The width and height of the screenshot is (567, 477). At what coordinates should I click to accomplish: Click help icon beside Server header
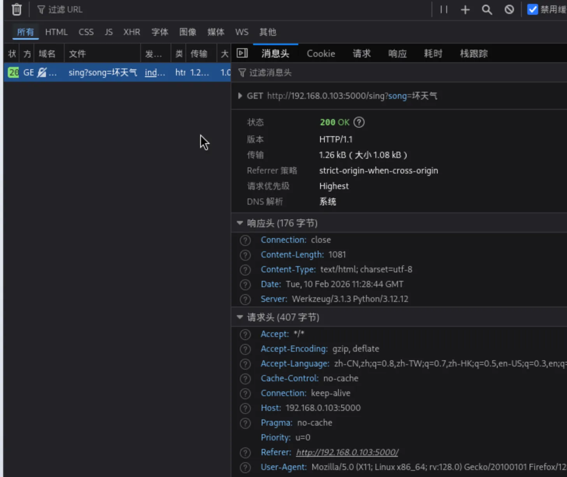pos(245,299)
